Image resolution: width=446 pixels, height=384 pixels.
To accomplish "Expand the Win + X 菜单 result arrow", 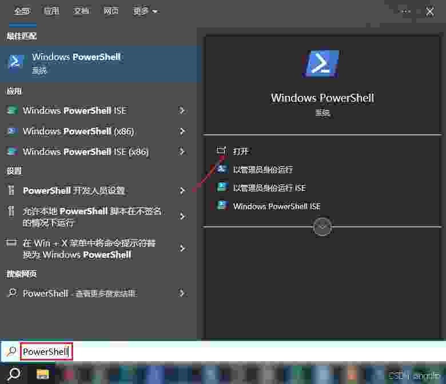I will point(182,249).
